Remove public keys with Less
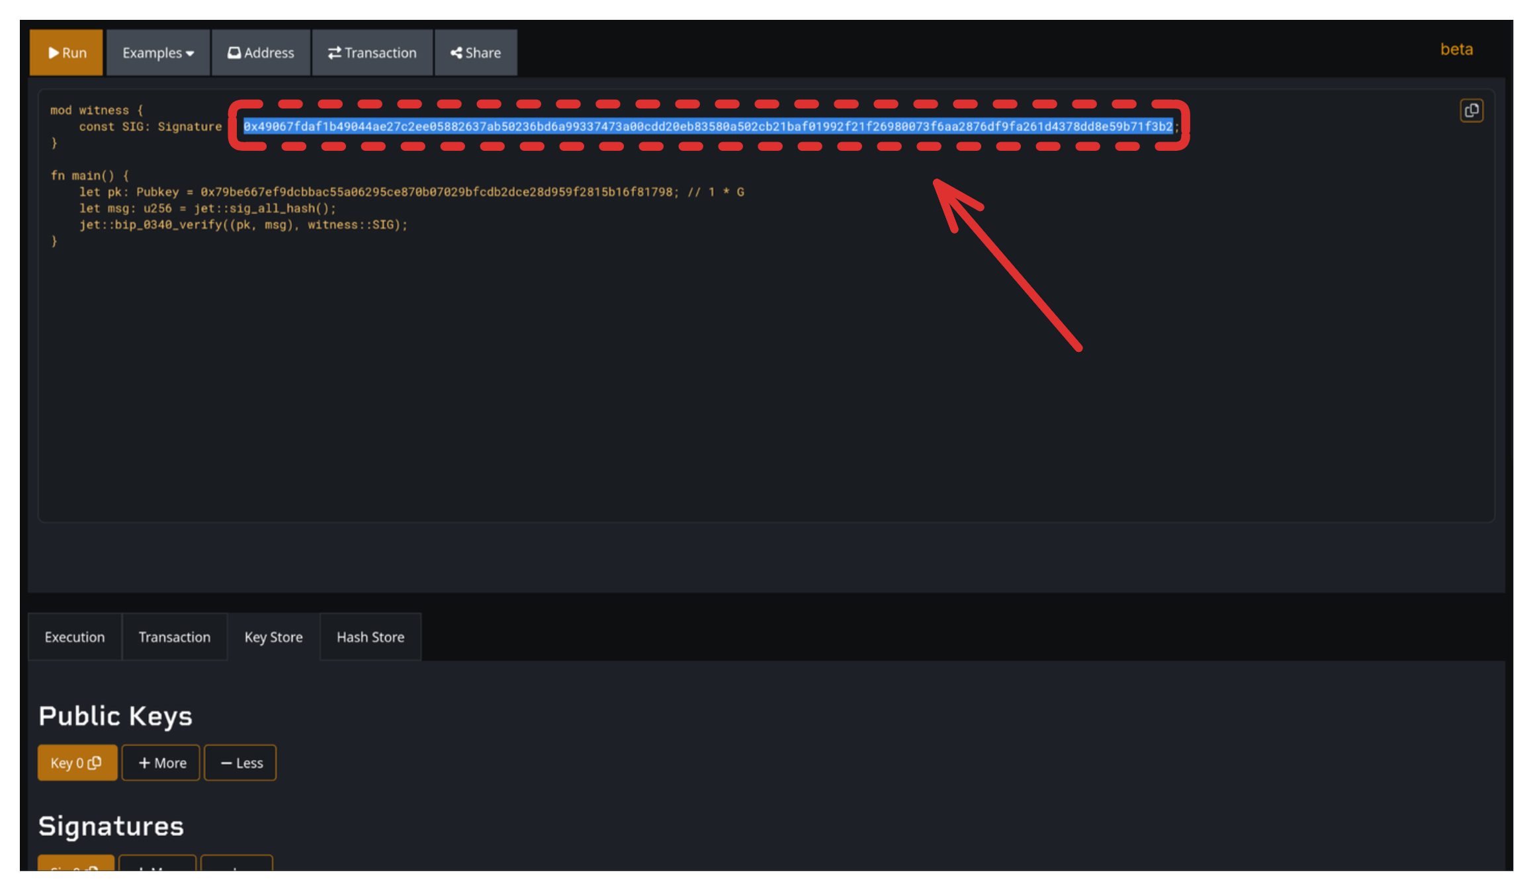1533x891 pixels. click(x=240, y=762)
